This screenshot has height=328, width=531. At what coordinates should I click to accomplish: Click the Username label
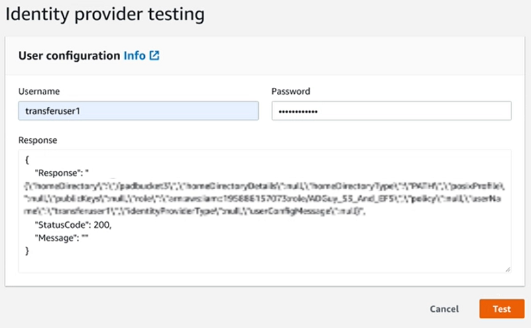39,91
